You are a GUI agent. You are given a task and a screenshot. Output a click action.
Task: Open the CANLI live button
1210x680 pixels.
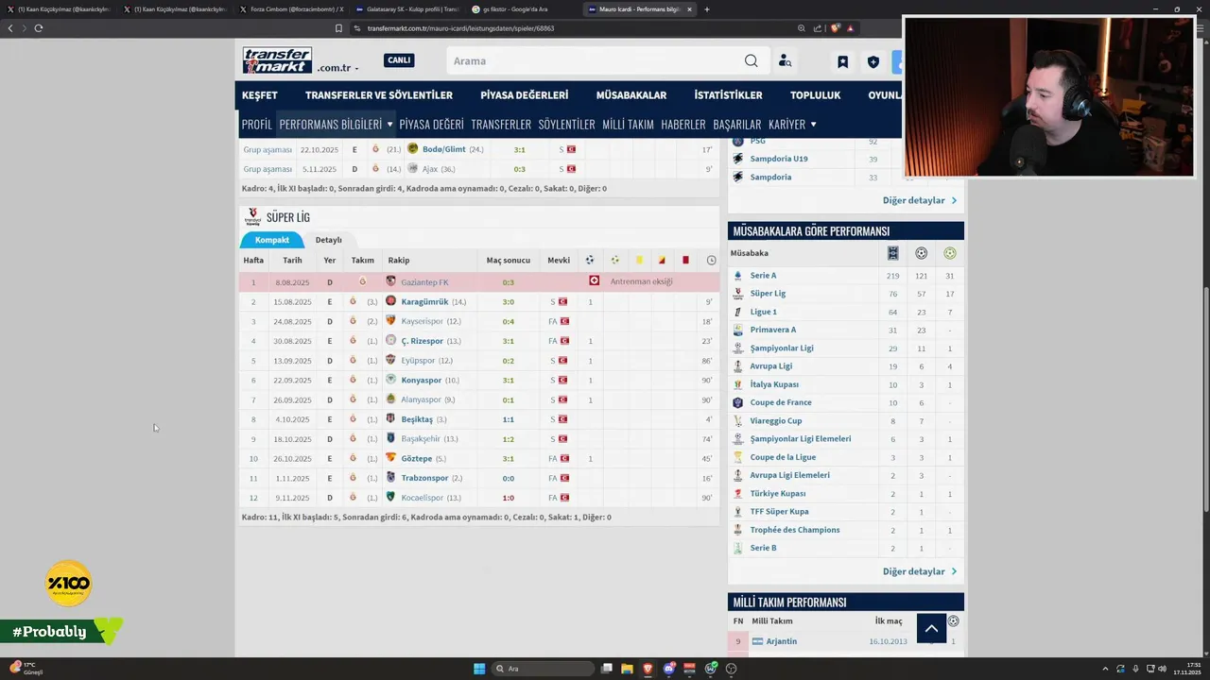pos(399,60)
